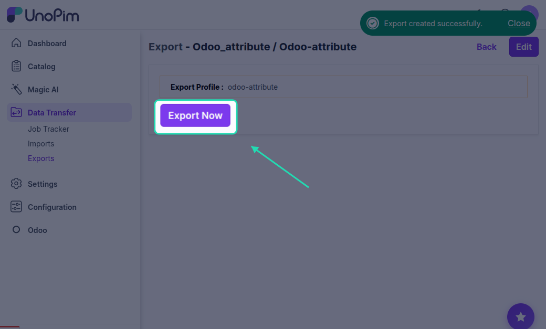Click the 'Export Profile :' label

pyautogui.click(x=197, y=87)
